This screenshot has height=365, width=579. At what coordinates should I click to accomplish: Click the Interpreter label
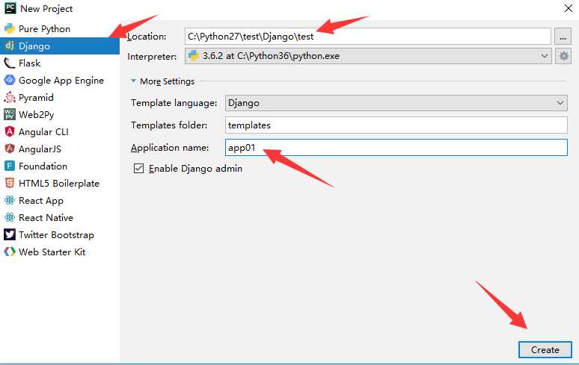152,56
